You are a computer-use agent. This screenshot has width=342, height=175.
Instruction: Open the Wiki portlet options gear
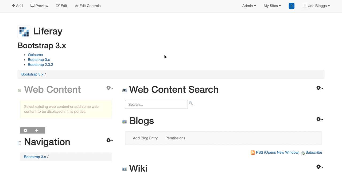point(319,167)
